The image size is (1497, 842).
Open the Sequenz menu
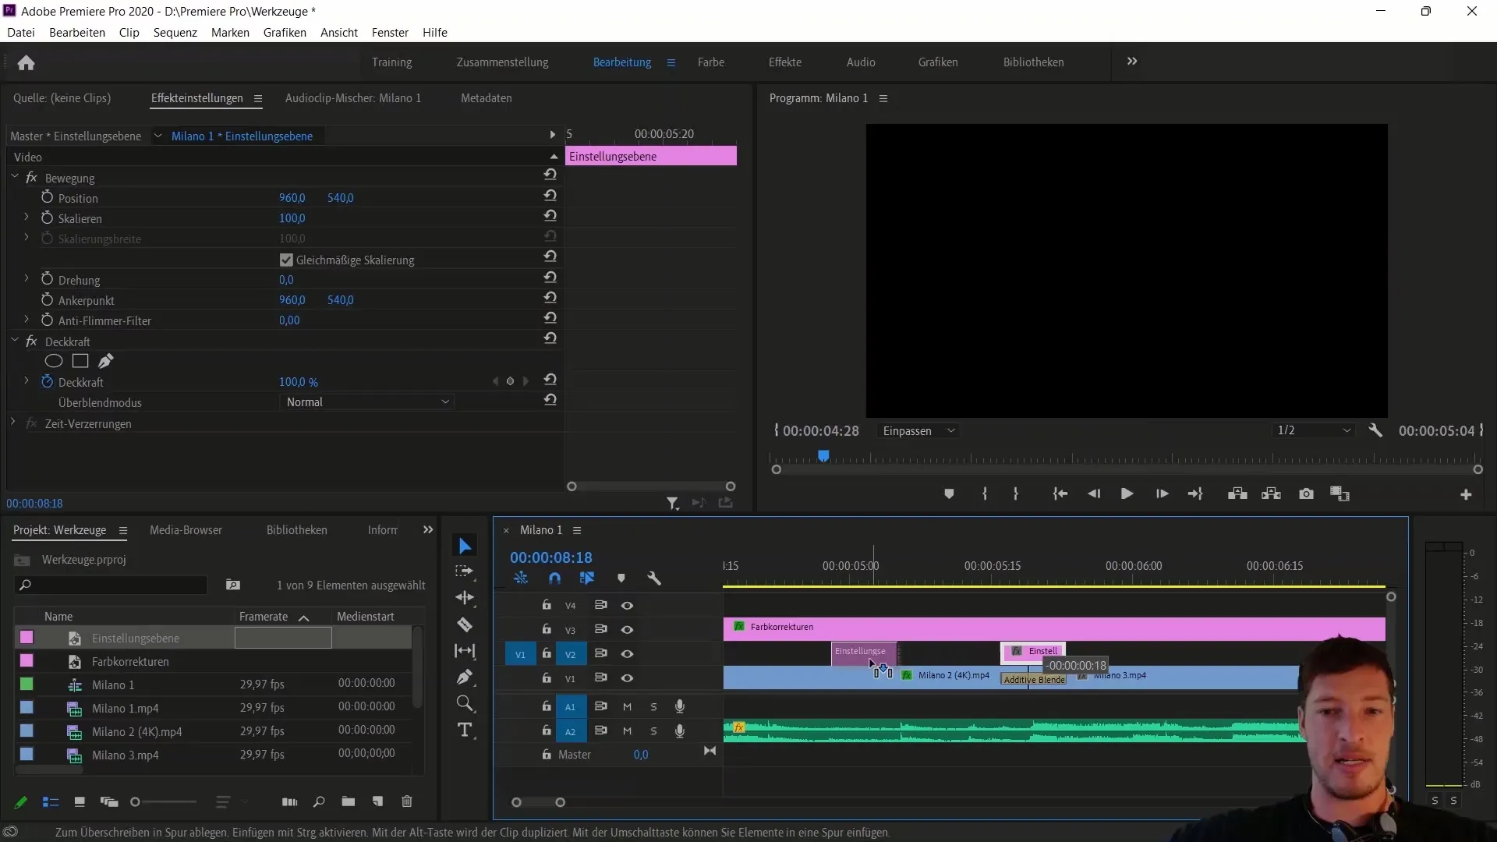[175, 33]
